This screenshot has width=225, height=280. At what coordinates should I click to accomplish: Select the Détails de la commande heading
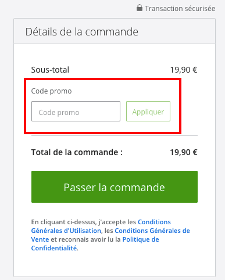coord(82,32)
